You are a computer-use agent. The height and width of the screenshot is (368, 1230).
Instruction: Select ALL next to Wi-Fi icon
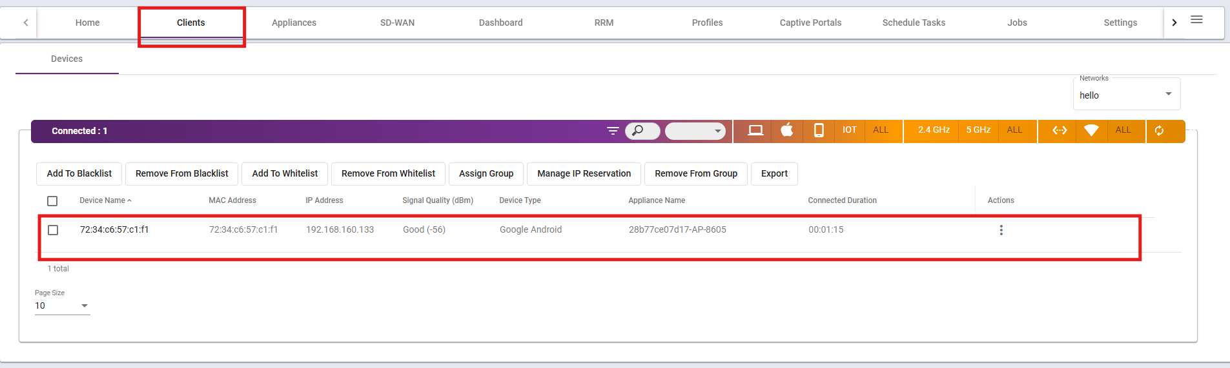(x=1123, y=130)
